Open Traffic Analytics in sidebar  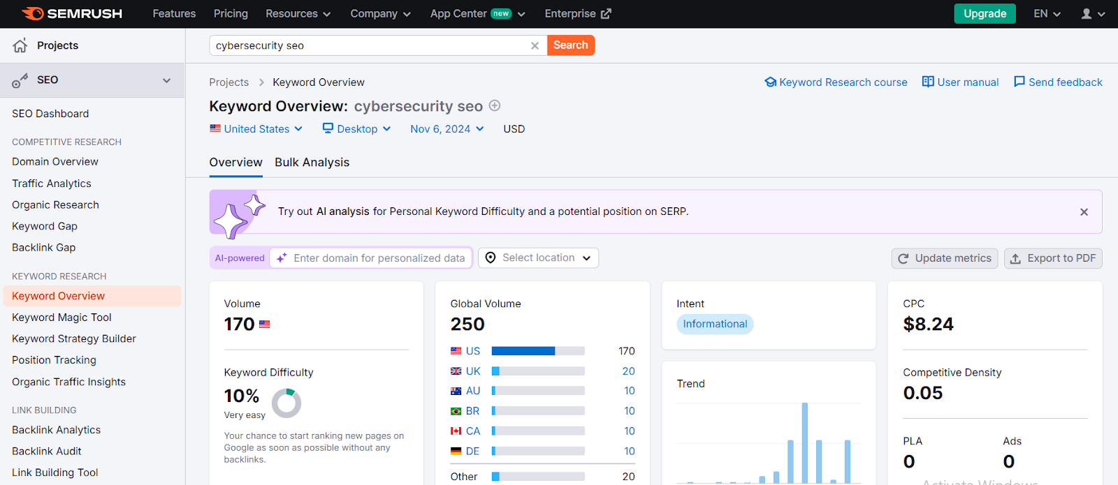point(52,184)
